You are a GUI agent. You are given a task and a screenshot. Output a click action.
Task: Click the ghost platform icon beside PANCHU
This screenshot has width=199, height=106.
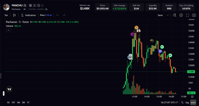(25, 6)
